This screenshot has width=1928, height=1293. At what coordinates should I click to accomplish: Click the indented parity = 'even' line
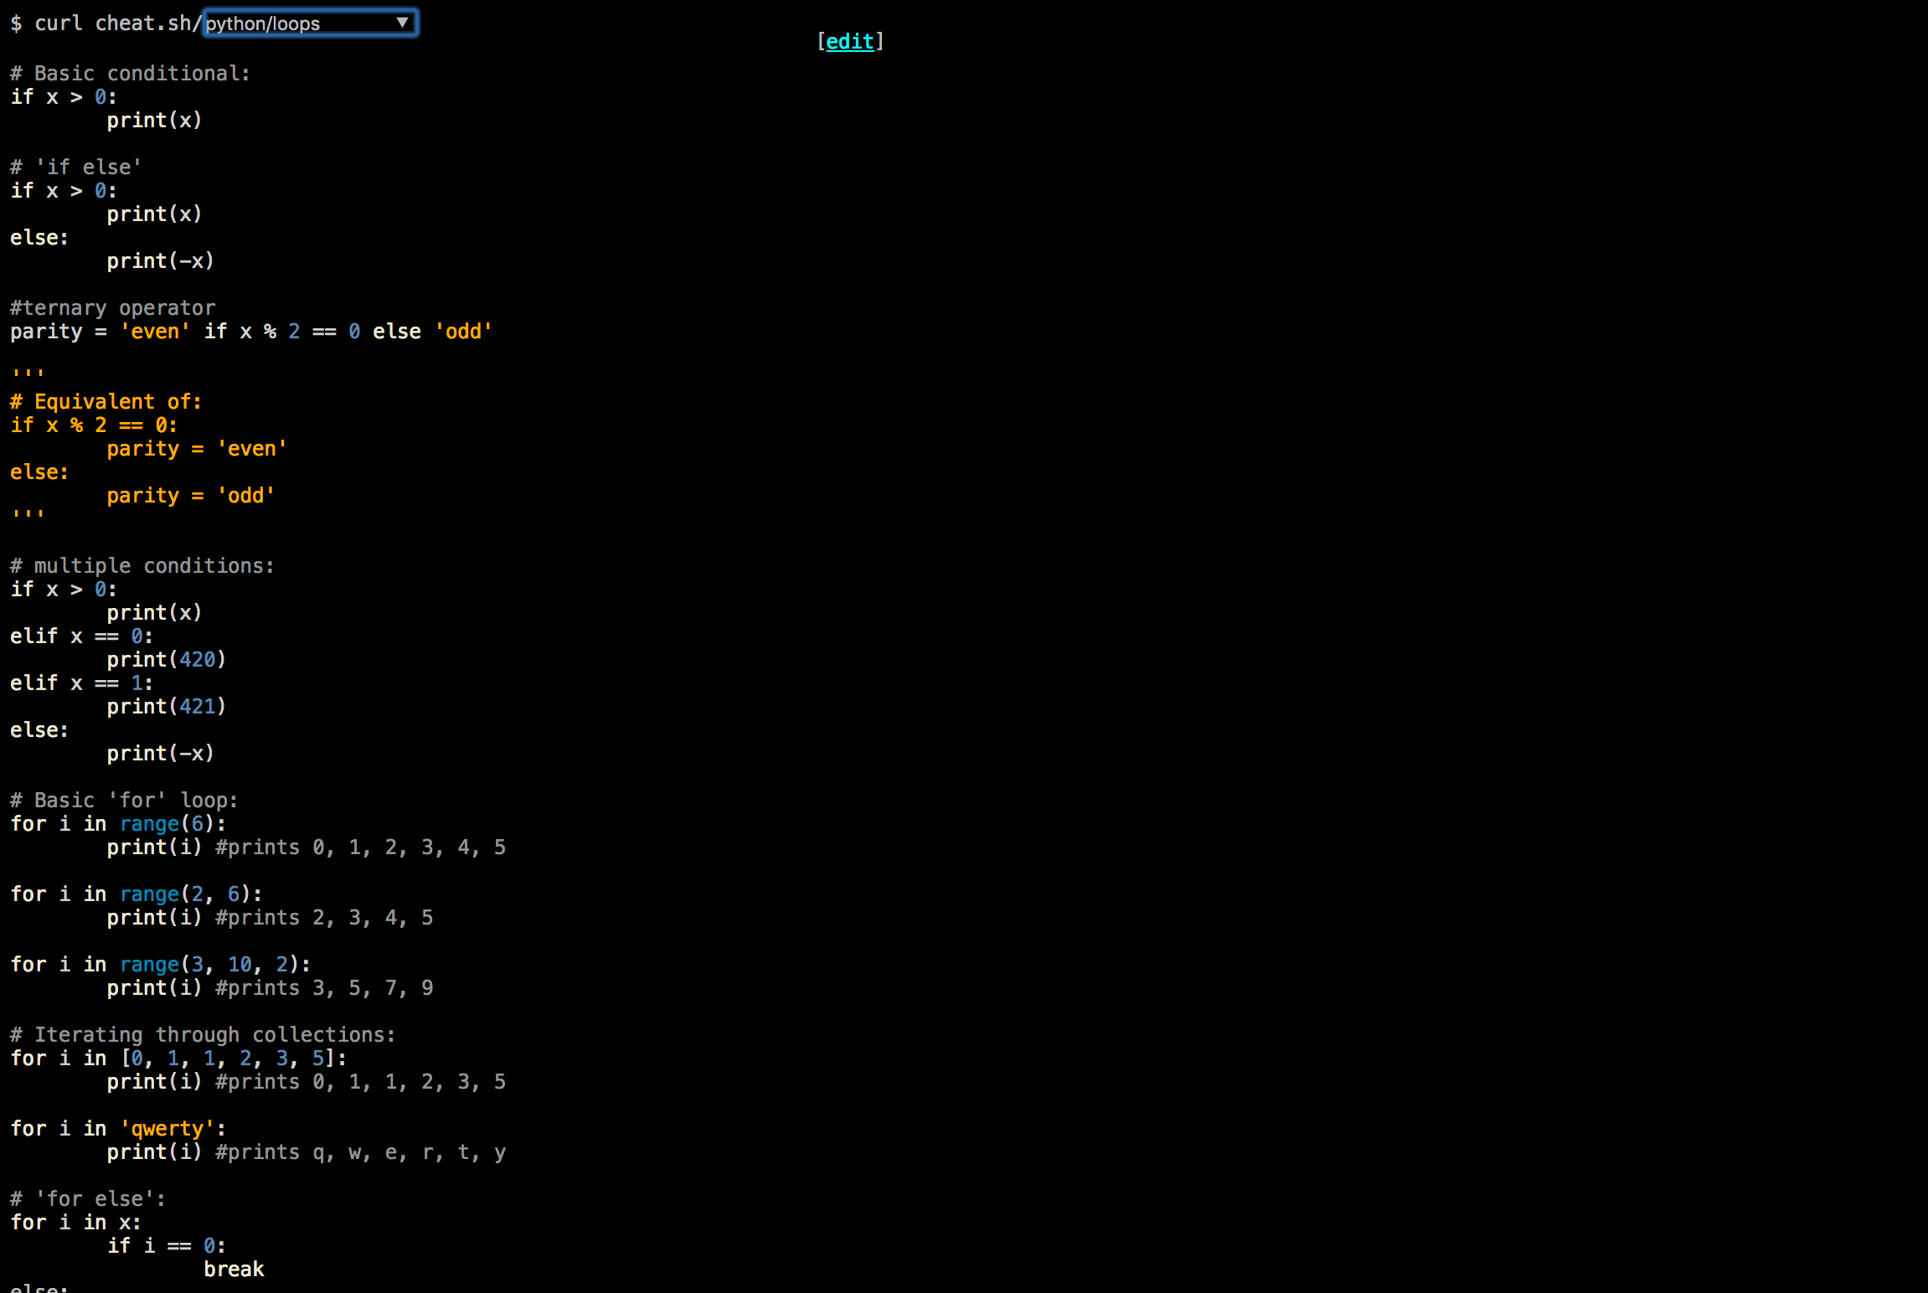[x=197, y=449]
